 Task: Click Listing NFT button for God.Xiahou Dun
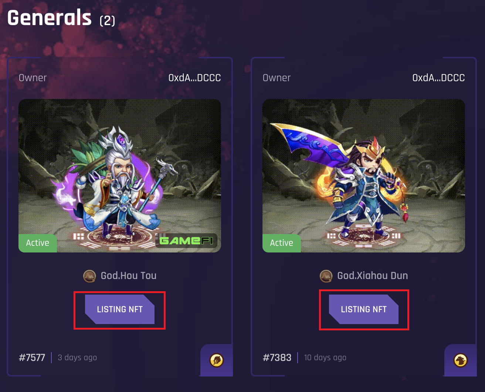364,309
